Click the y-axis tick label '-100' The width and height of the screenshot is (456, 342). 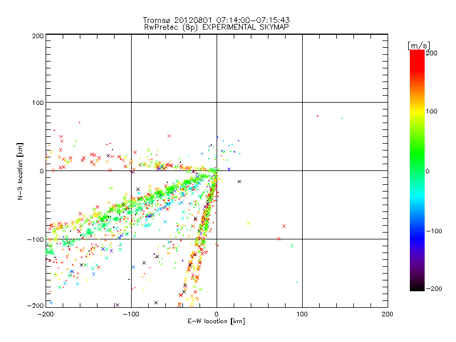pos(35,239)
